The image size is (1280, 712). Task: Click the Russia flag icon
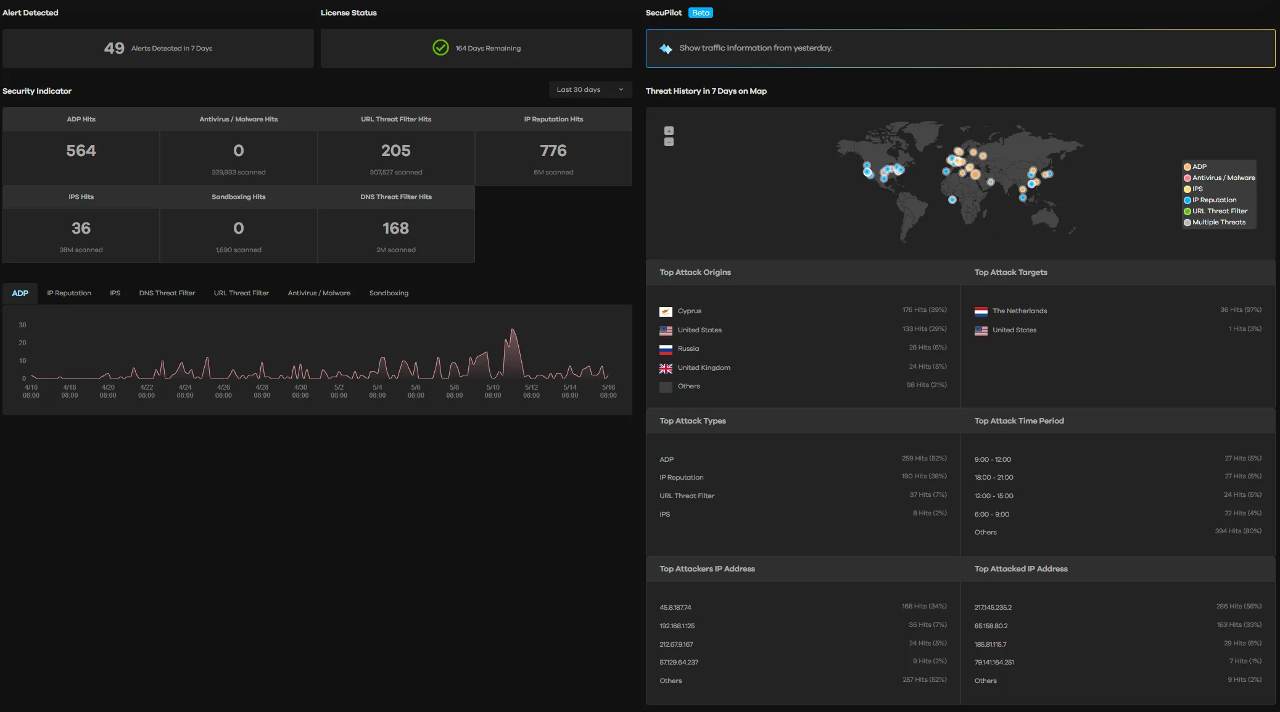[x=666, y=350]
